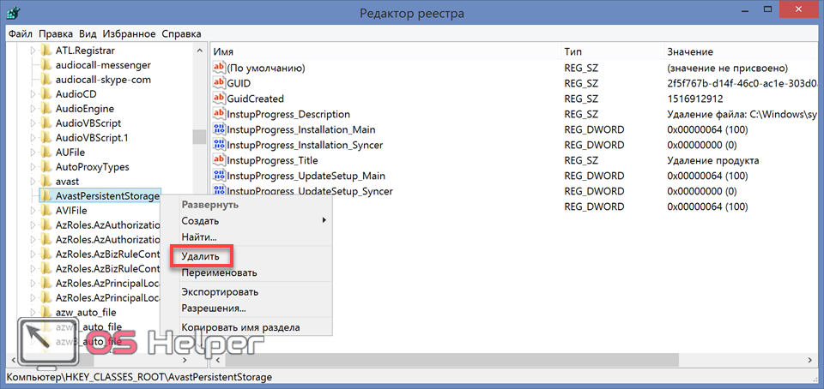
Task: Click the string icon of InstupProgress_Description
Action: [x=219, y=114]
